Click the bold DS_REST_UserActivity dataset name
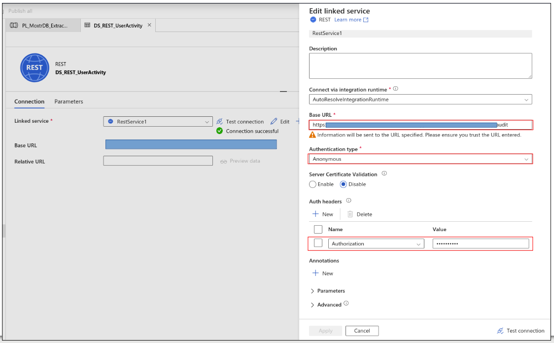Image resolution: width=554 pixels, height=343 pixels. point(80,72)
